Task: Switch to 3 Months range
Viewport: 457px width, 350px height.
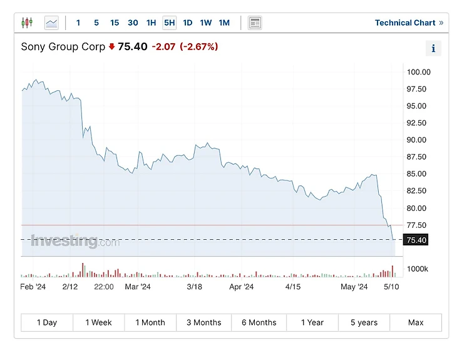Action: click(x=204, y=322)
